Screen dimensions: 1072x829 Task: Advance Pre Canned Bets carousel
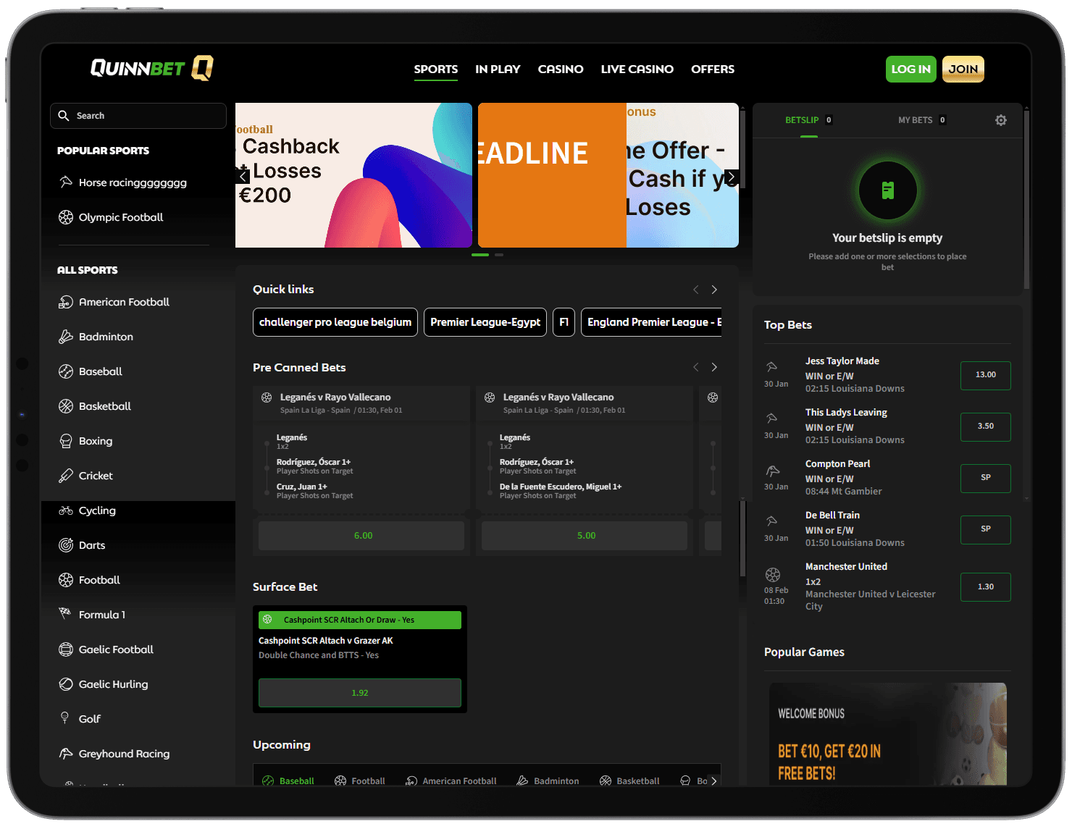click(714, 367)
